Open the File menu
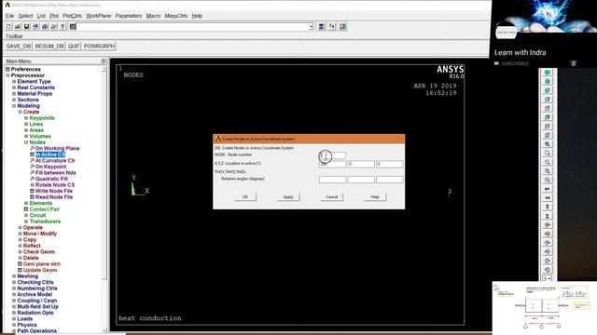This screenshot has height=335, width=597. pos(9,16)
